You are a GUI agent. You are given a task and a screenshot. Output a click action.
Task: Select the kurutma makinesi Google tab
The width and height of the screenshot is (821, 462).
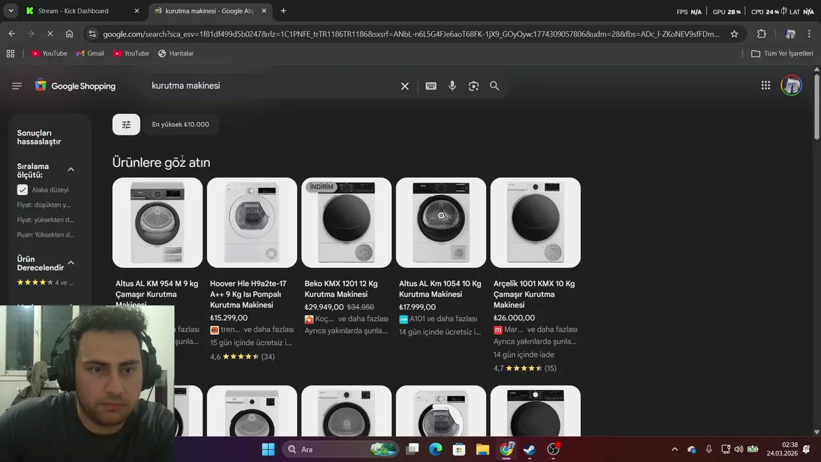tap(209, 11)
